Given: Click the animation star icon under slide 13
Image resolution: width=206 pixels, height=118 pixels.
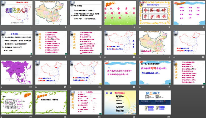Looking at the screenshot, I should click(x=2, y=87).
